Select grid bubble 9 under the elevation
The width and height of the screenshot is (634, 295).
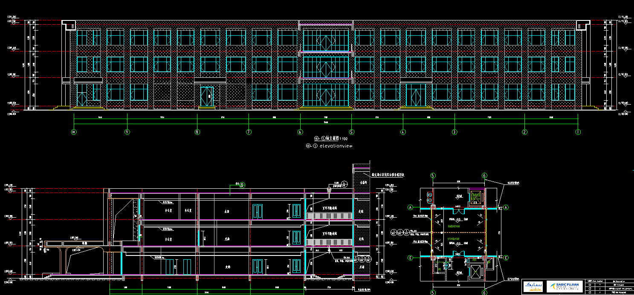[127, 132]
